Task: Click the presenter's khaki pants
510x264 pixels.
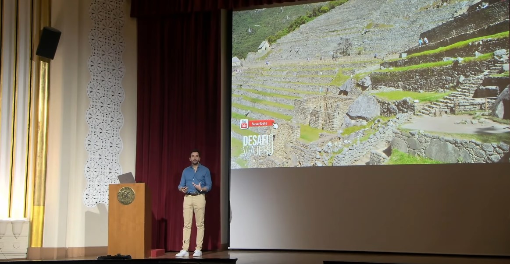Action: click(x=193, y=221)
